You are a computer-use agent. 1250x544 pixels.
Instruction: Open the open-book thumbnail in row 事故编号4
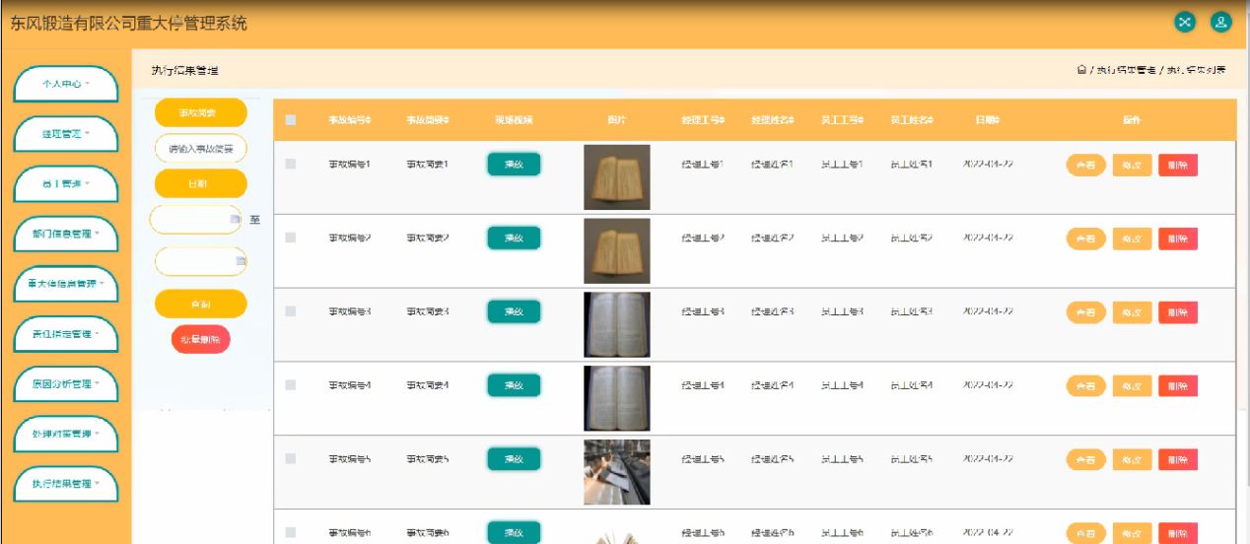click(x=617, y=398)
